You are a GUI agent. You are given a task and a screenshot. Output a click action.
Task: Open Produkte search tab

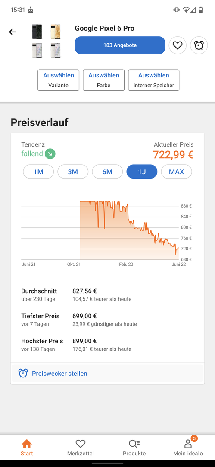[x=134, y=448]
